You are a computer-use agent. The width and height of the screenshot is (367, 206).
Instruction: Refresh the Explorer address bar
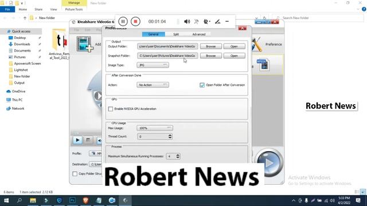pos(264,18)
